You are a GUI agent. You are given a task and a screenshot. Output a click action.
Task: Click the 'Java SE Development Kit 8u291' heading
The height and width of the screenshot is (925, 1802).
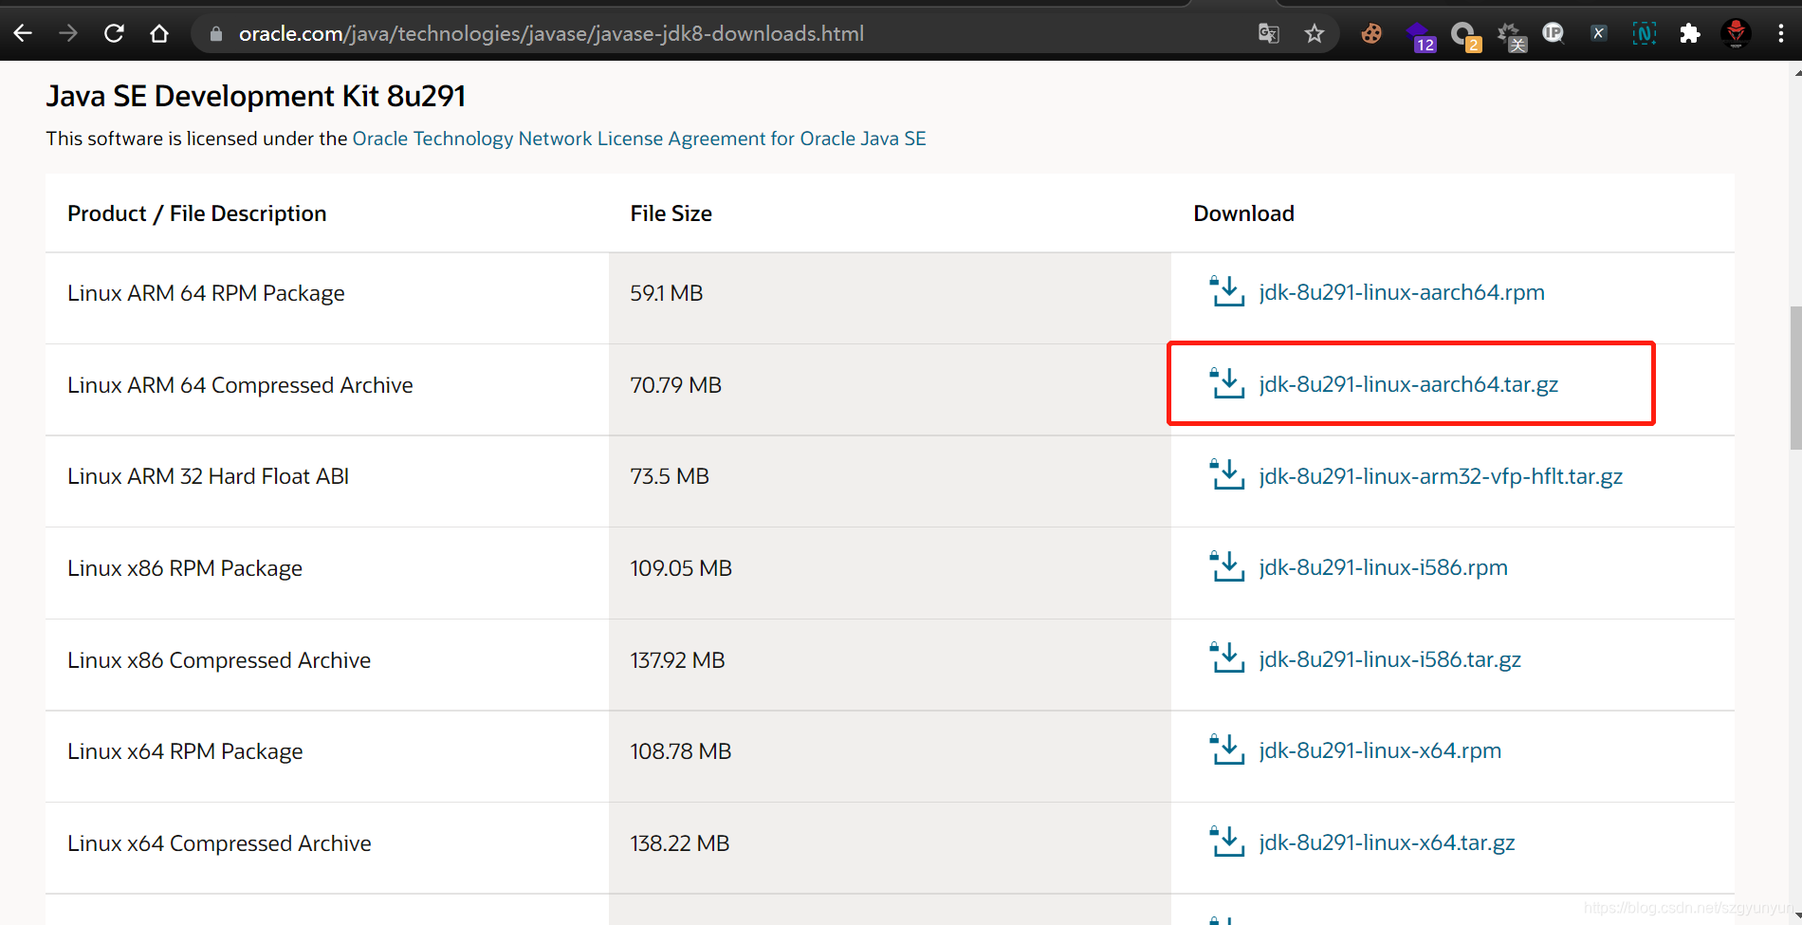pyautogui.click(x=256, y=96)
